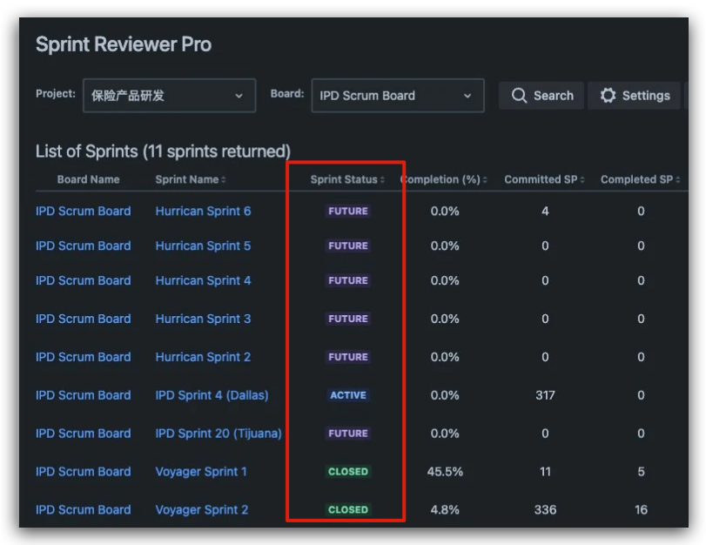The height and width of the screenshot is (545, 706).
Task: Click the magnifier icon in Search button
Action: pyautogui.click(x=519, y=96)
